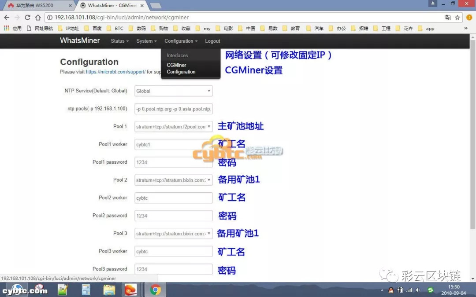Open calculator taskbar icon
The image size is (476, 297).
(x=86, y=290)
